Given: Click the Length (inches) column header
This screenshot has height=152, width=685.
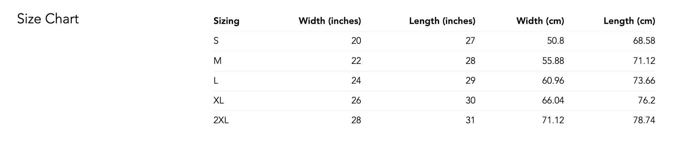Looking at the screenshot, I should pyautogui.click(x=442, y=21).
